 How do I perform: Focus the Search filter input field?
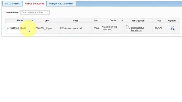[35, 12]
